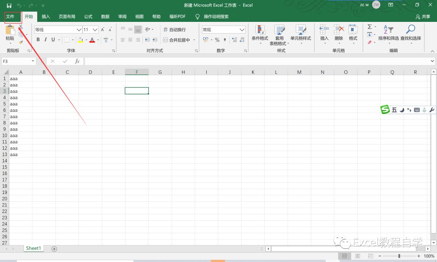
Task: Switch to the 插入 Insert tab
Action: pyautogui.click(x=46, y=17)
